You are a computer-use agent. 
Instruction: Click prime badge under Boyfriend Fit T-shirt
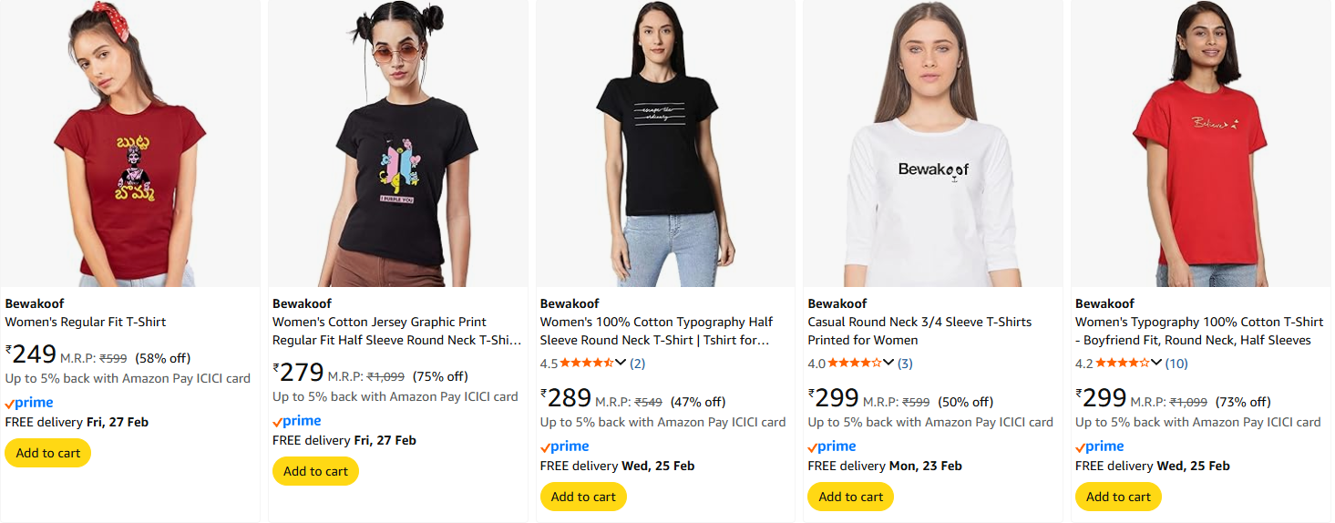tap(1101, 446)
